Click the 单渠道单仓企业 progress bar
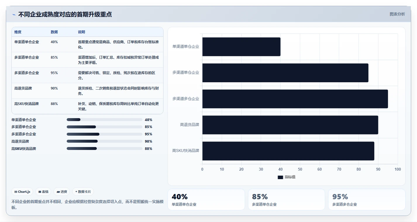Viewport: 417px width, 222px height. [104, 120]
